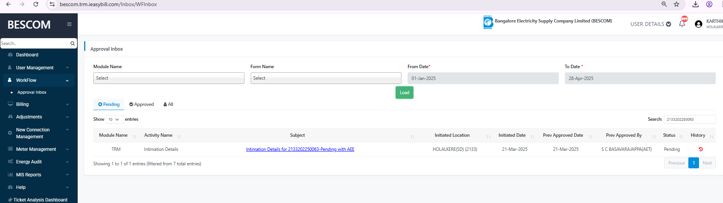Select page 1 in pagination
The width and height of the screenshot is (723, 203).
[x=694, y=163]
